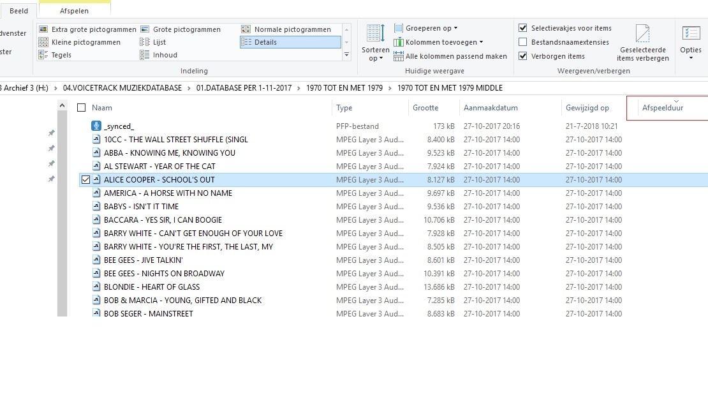Expand breadcrumb arrow after 04.VOICETRACK MUZIEKDATABASE
This screenshot has width=708, height=402.
tap(189, 88)
